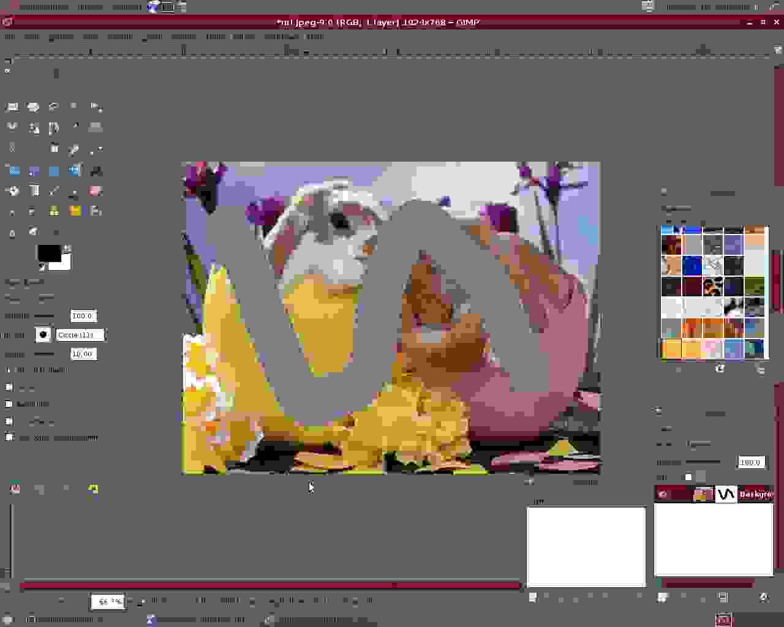Select the Rectangle Select tool
The height and width of the screenshot is (627, 784).
(x=12, y=107)
